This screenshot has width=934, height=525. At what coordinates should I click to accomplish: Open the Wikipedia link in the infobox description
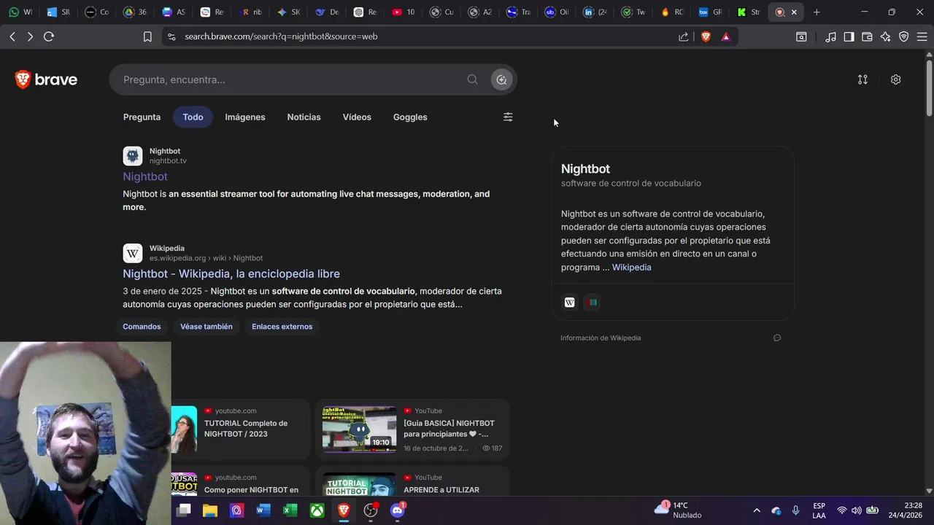click(631, 268)
